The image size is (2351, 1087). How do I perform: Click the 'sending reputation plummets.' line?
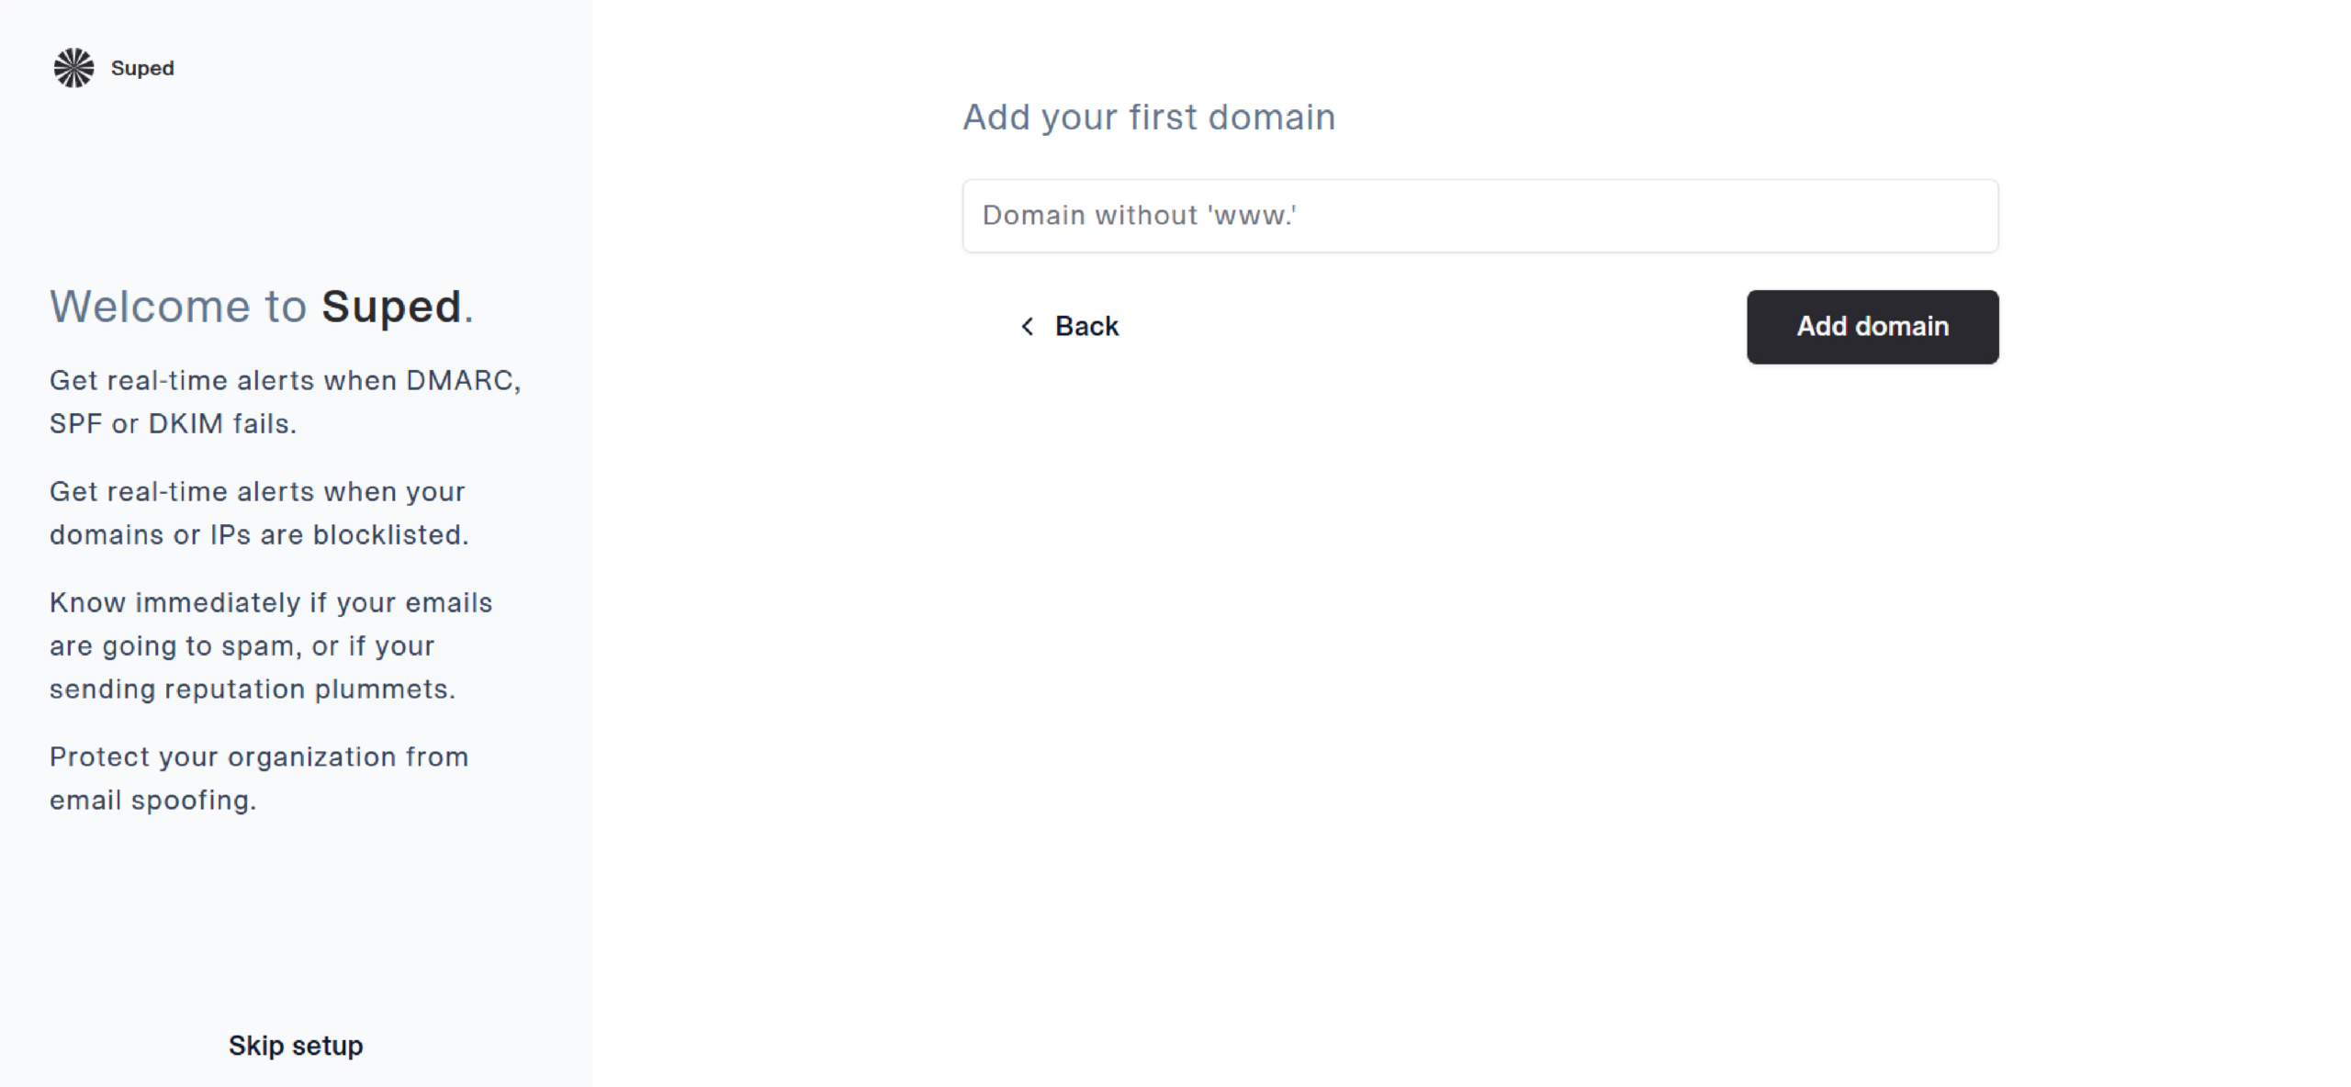click(253, 689)
